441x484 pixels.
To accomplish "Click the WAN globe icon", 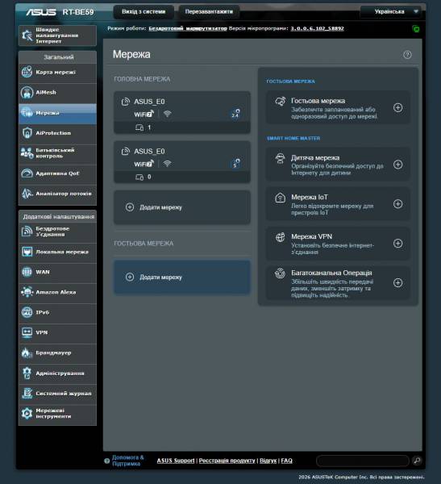I will pos(27,272).
